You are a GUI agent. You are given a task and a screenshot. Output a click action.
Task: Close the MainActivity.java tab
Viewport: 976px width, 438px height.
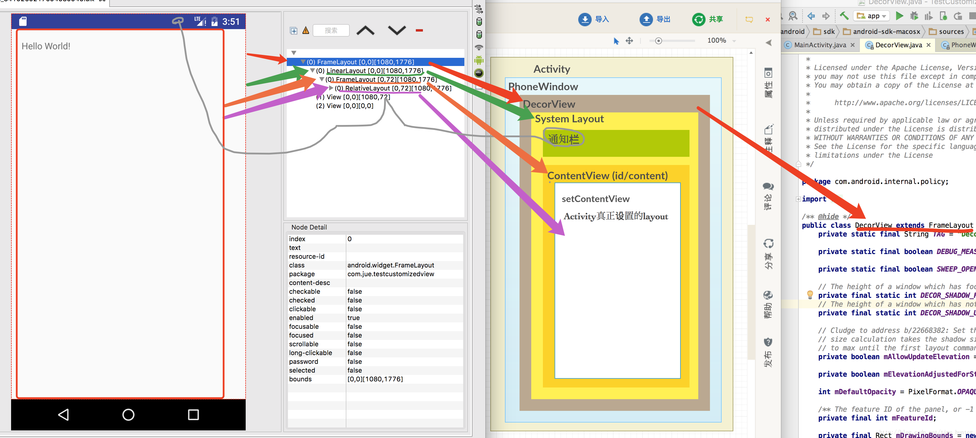852,45
